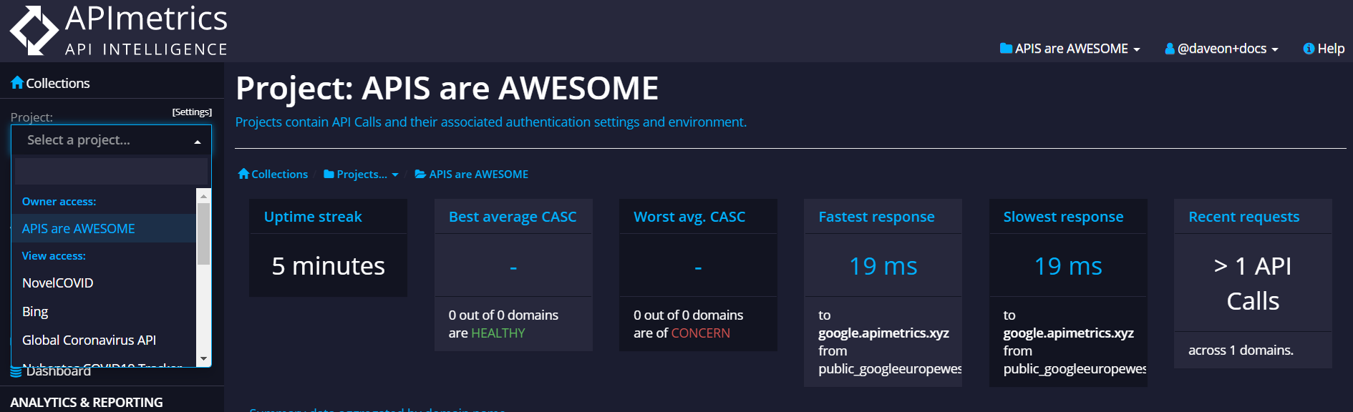Open the Dashboard sidebar item
The width and height of the screenshot is (1353, 412).
[x=51, y=371]
